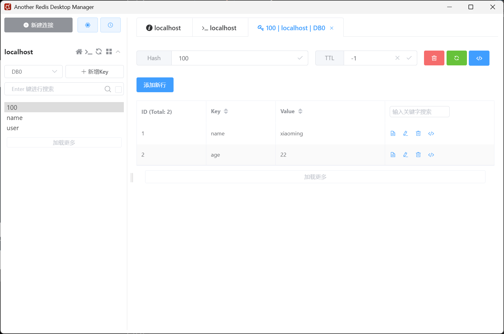Collapse the localhost connection chevron

[x=118, y=52]
